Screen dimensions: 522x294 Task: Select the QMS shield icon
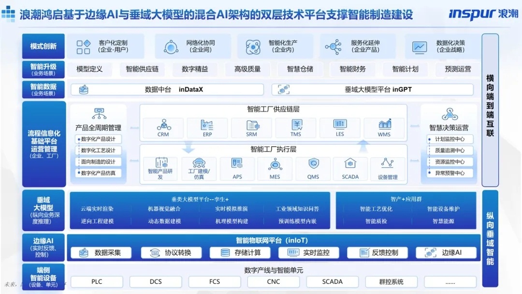(313, 164)
